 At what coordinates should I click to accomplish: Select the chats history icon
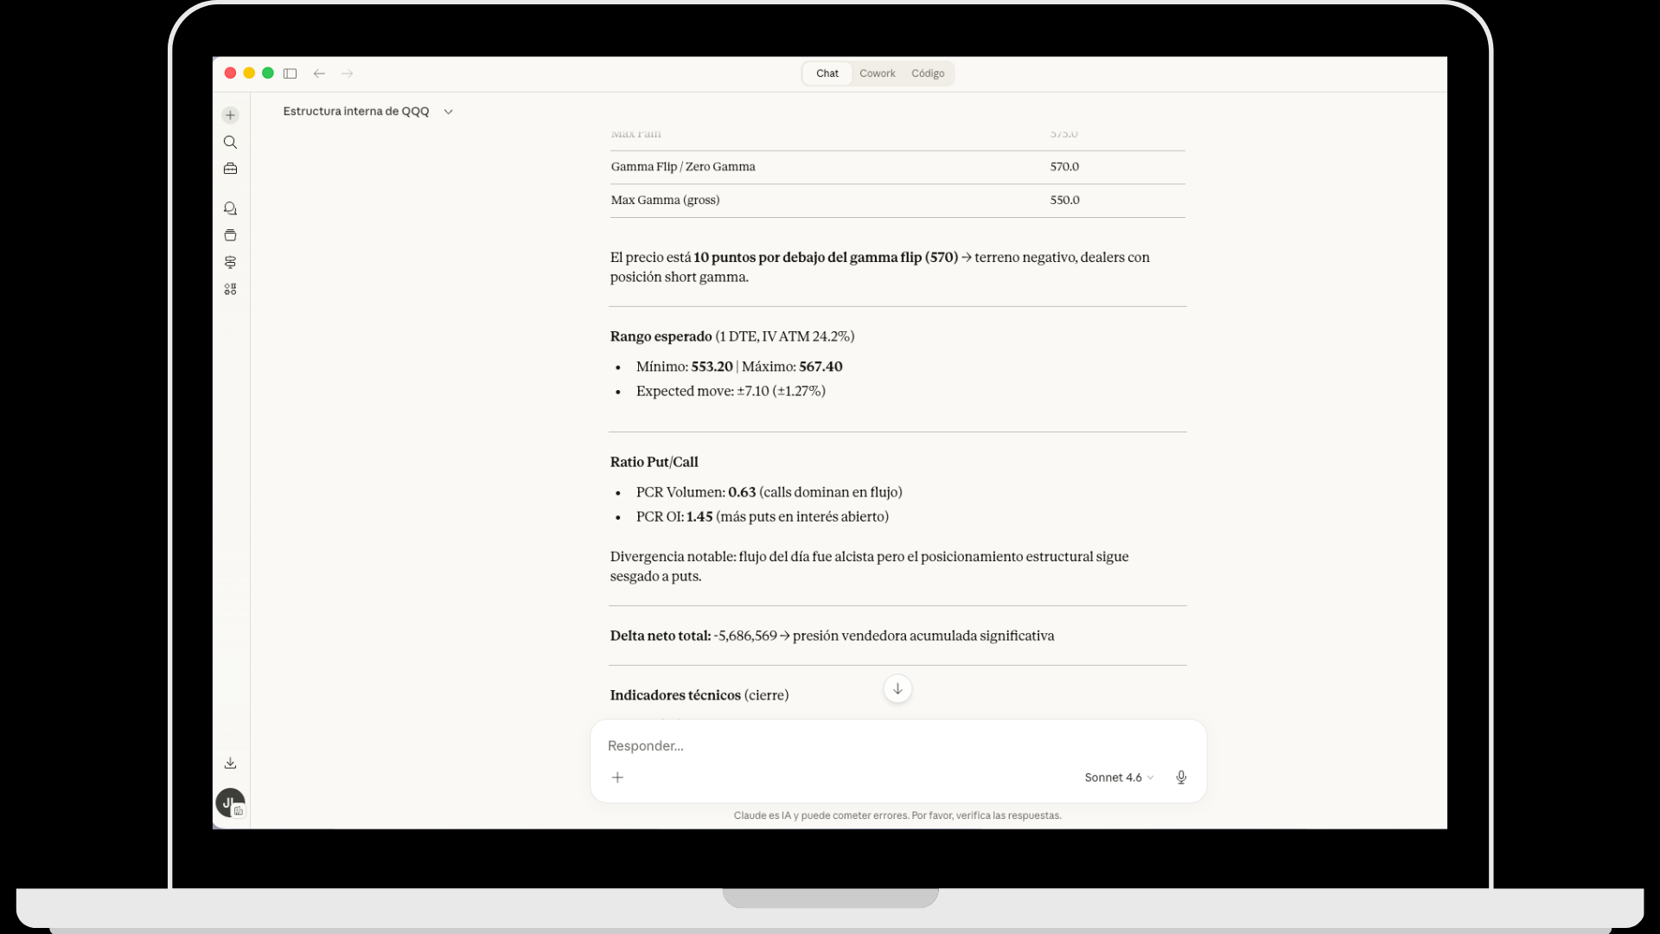click(x=230, y=208)
